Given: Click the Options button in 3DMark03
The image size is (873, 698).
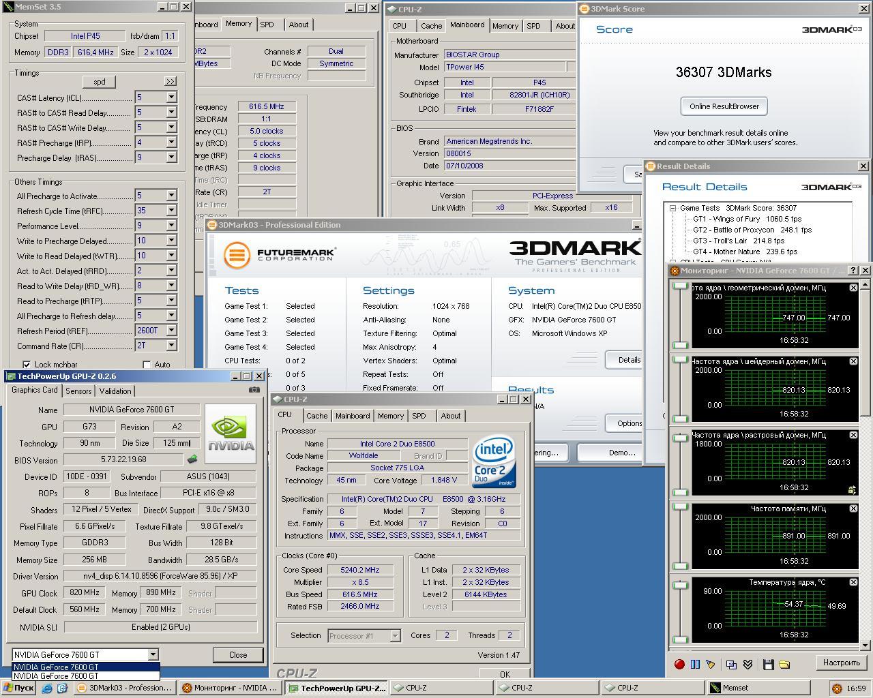Looking at the screenshot, I should click(624, 423).
